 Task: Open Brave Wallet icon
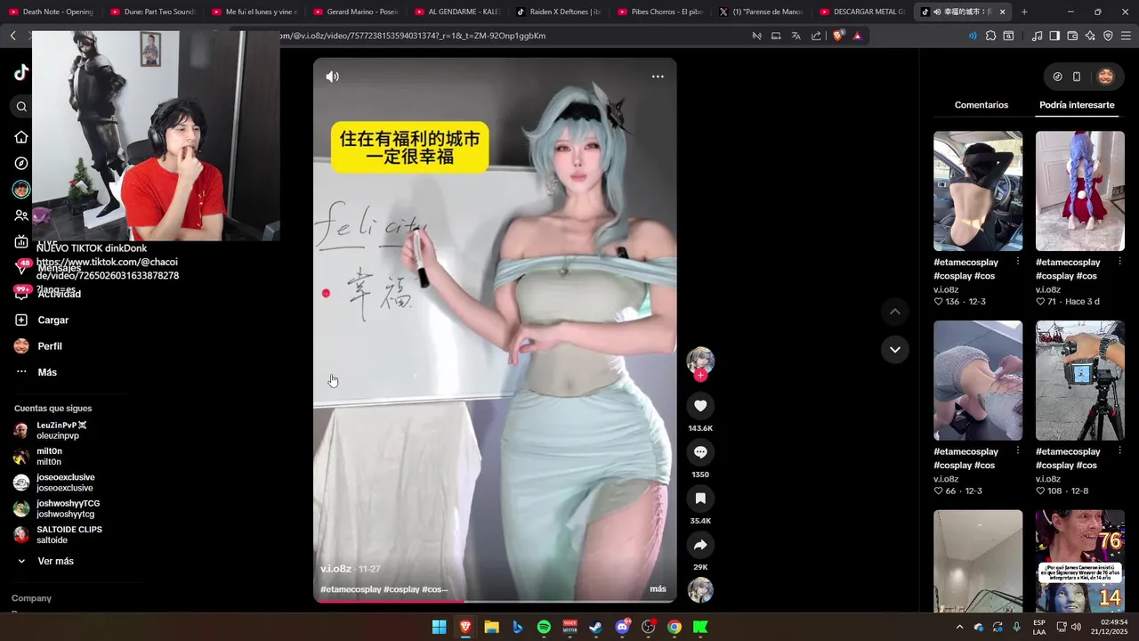(x=1072, y=36)
